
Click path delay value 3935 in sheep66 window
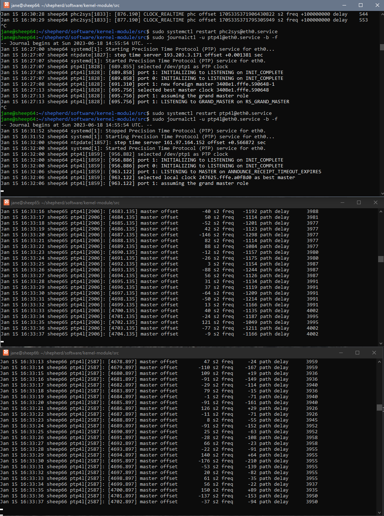coord(312,490)
